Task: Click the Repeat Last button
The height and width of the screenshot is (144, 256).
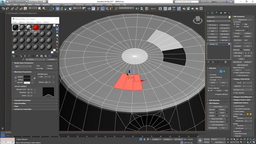Action: tap(242, 20)
